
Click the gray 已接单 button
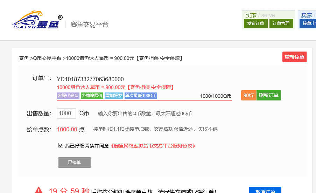point(75,162)
